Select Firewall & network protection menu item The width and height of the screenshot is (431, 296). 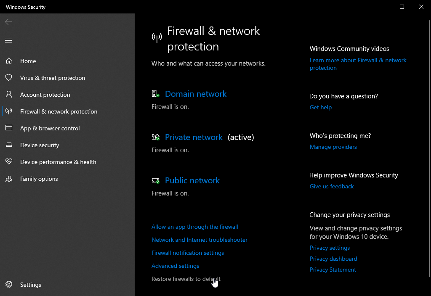click(59, 111)
